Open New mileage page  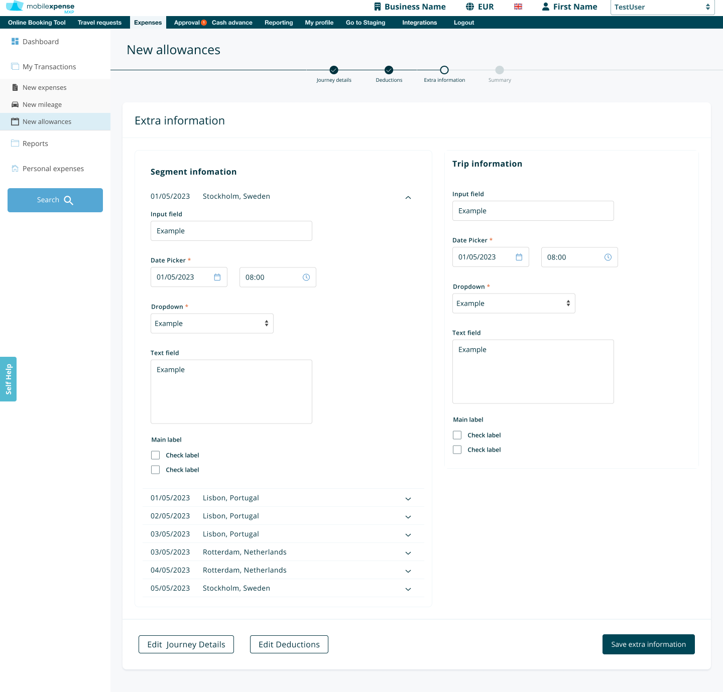tap(43, 104)
